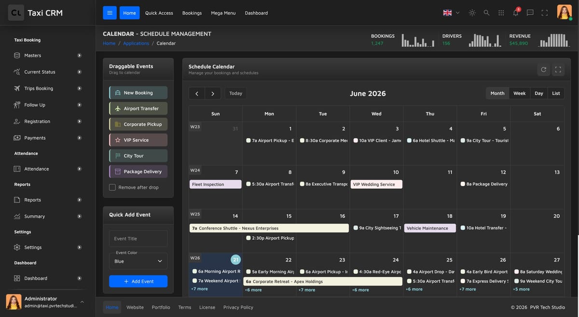Open the user avatar in top bar
Image resolution: width=579 pixels, height=317 pixels.
pyautogui.click(x=565, y=12)
